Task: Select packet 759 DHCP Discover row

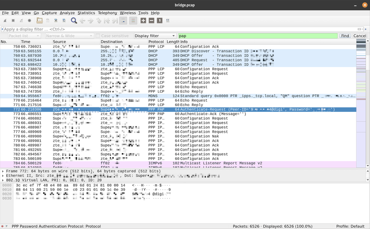Action: [178, 51]
